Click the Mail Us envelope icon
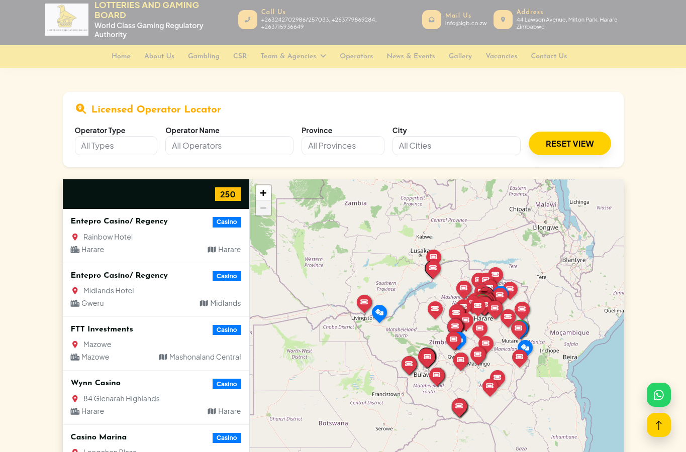The height and width of the screenshot is (452, 686). tap(431, 20)
